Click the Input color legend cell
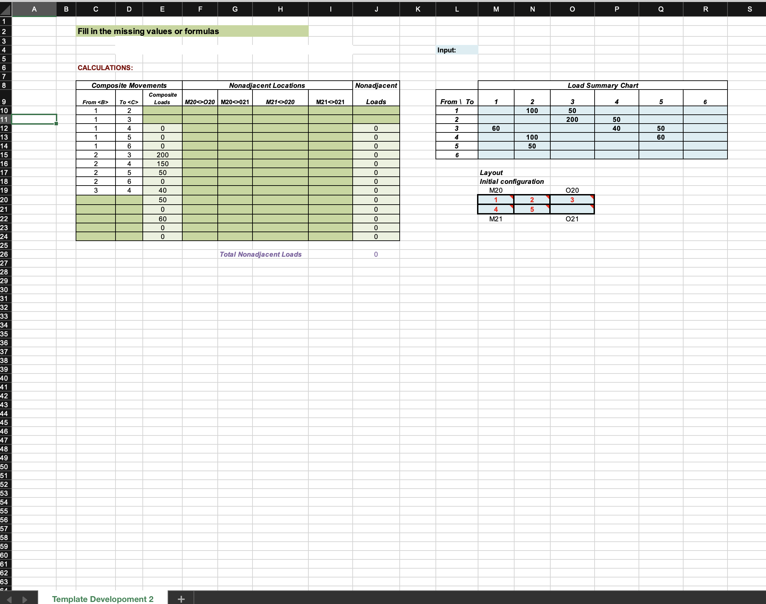 (x=457, y=50)
